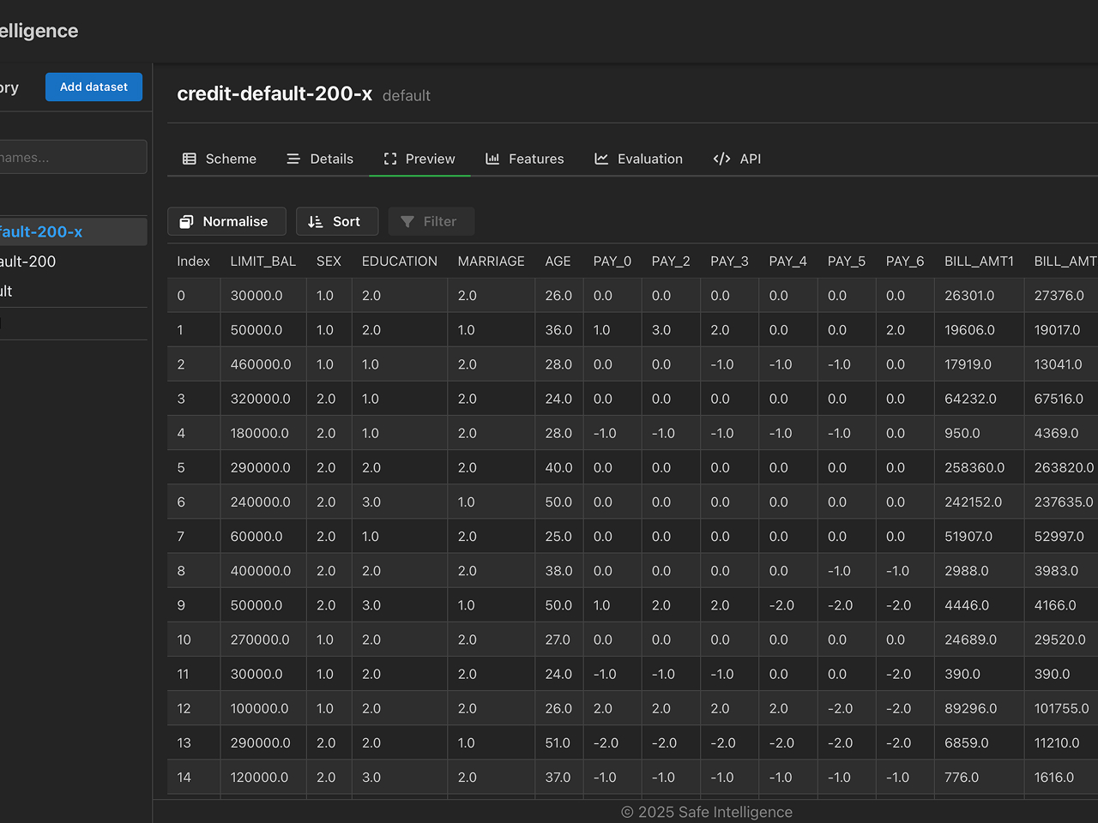Click the Details list icon
The width and height of the screenshot is (1098, 823).
293,159
